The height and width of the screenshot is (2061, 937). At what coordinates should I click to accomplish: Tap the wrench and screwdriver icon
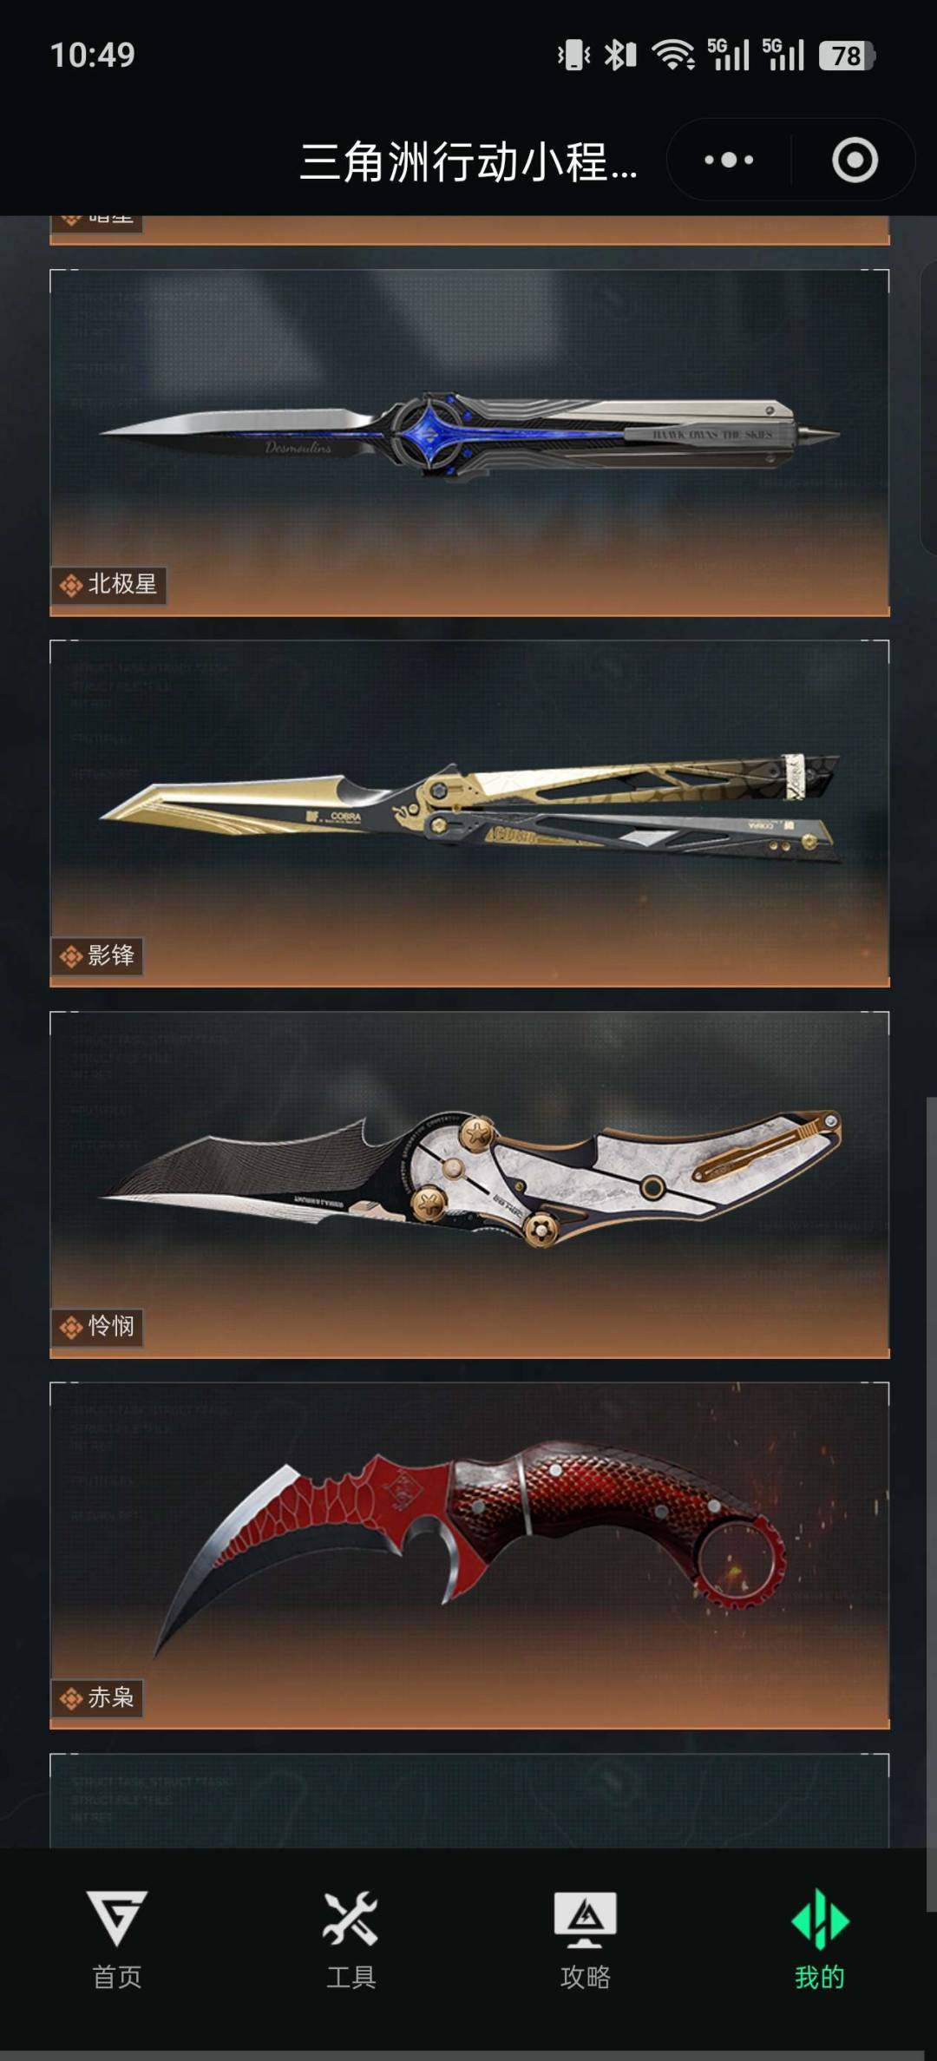351,1917
